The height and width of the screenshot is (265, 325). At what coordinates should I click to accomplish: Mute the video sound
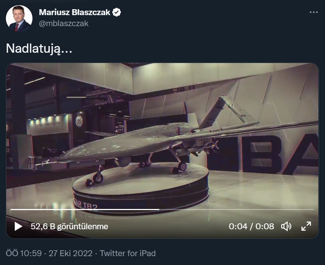coord(286,226)
